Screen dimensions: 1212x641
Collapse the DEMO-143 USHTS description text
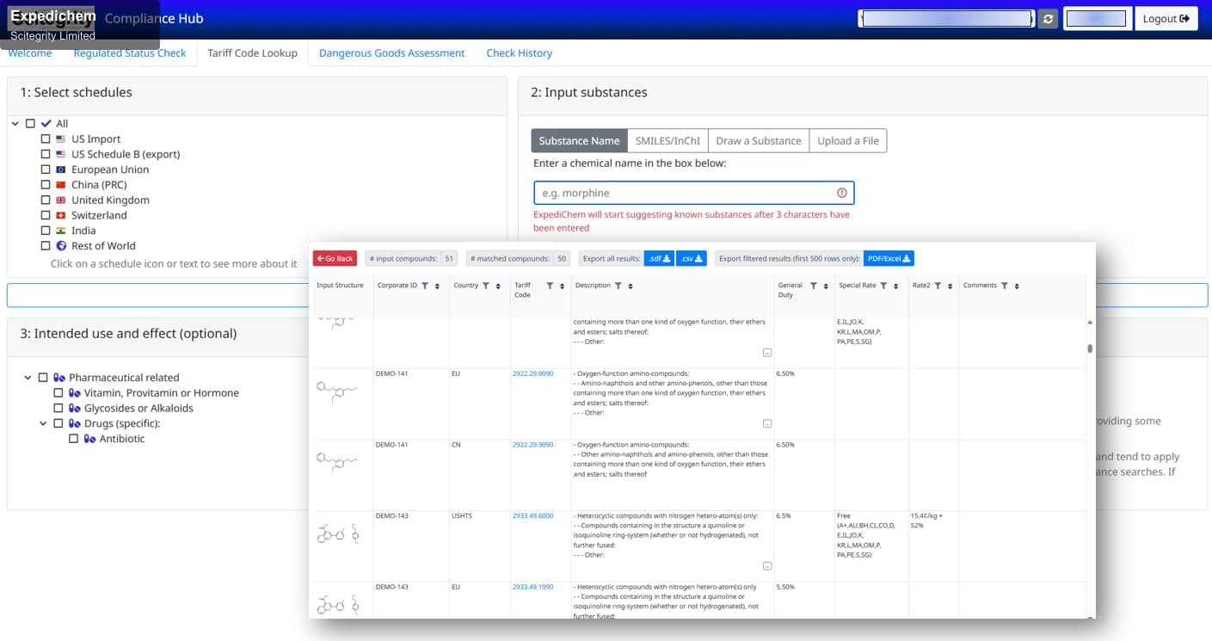767,566
